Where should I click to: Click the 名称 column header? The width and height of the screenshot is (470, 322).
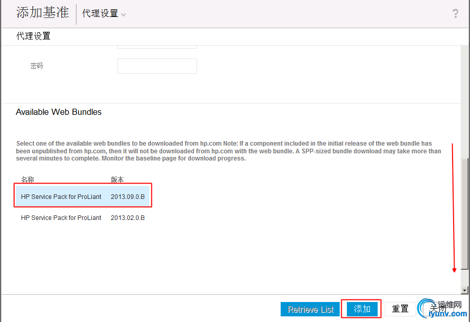pyautogui.click(x=28, y=179)
